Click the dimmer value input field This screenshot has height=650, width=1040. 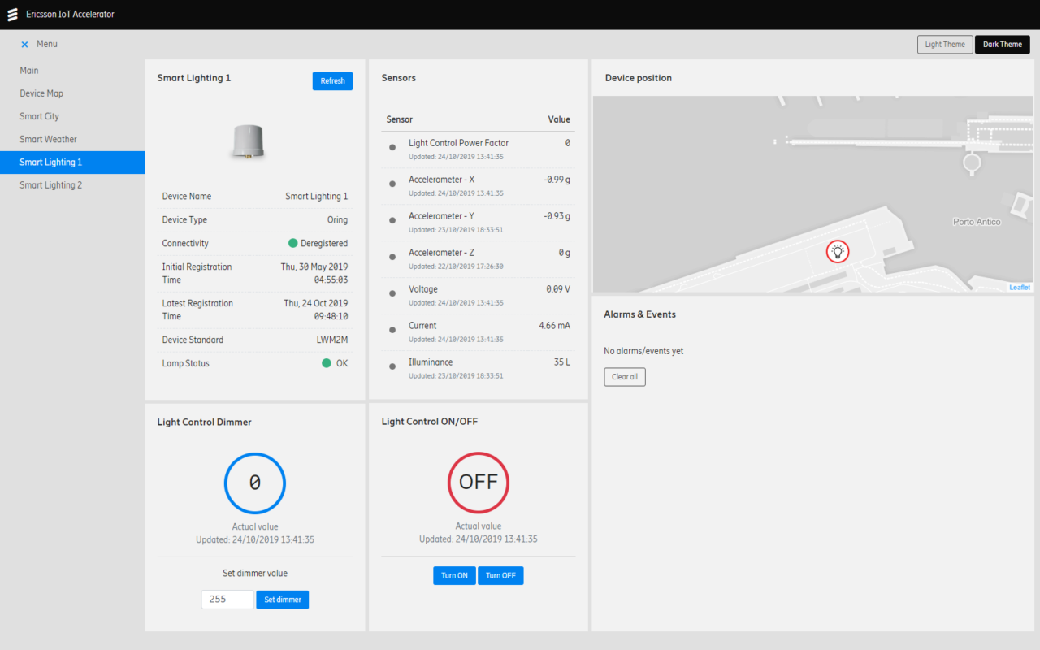point(227,600)
